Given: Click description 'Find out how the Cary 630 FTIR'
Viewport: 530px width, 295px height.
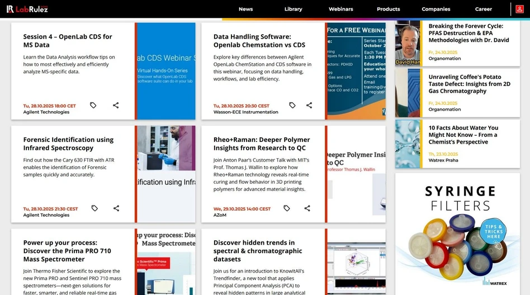Looking at the screenshot, I should pos(69,167).
